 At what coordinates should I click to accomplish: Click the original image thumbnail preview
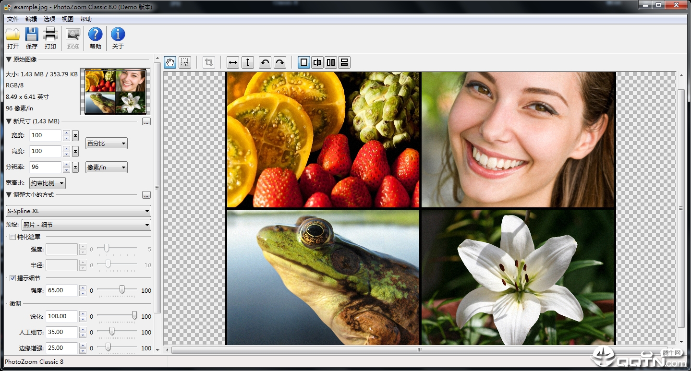pyautogui.click(x=115, y=91)
